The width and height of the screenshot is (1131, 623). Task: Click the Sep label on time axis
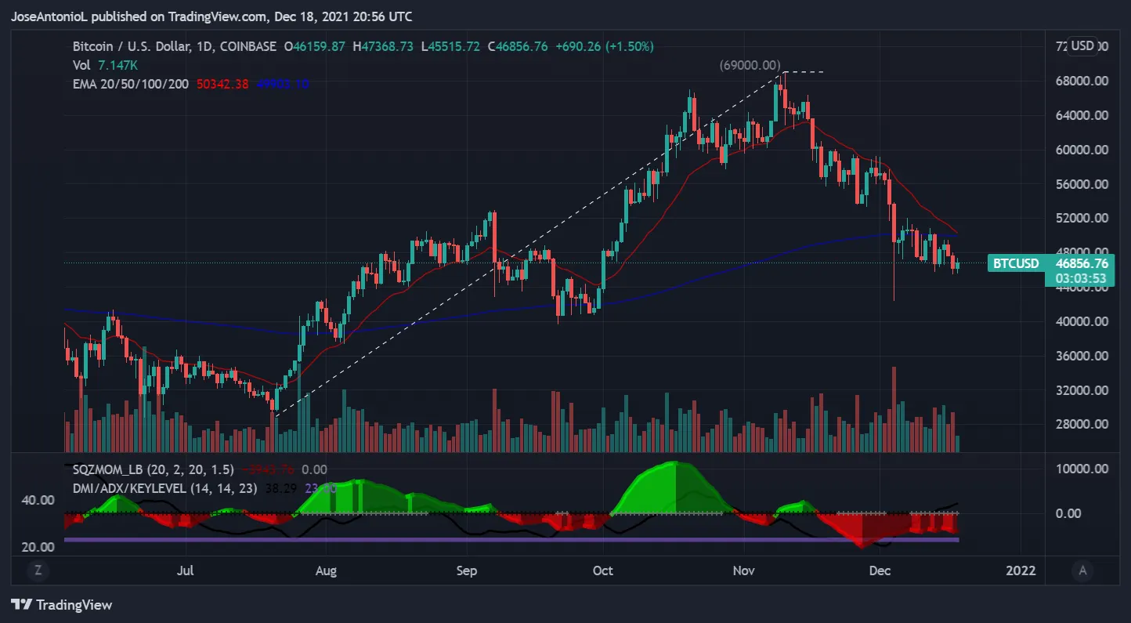click(467, 570)
